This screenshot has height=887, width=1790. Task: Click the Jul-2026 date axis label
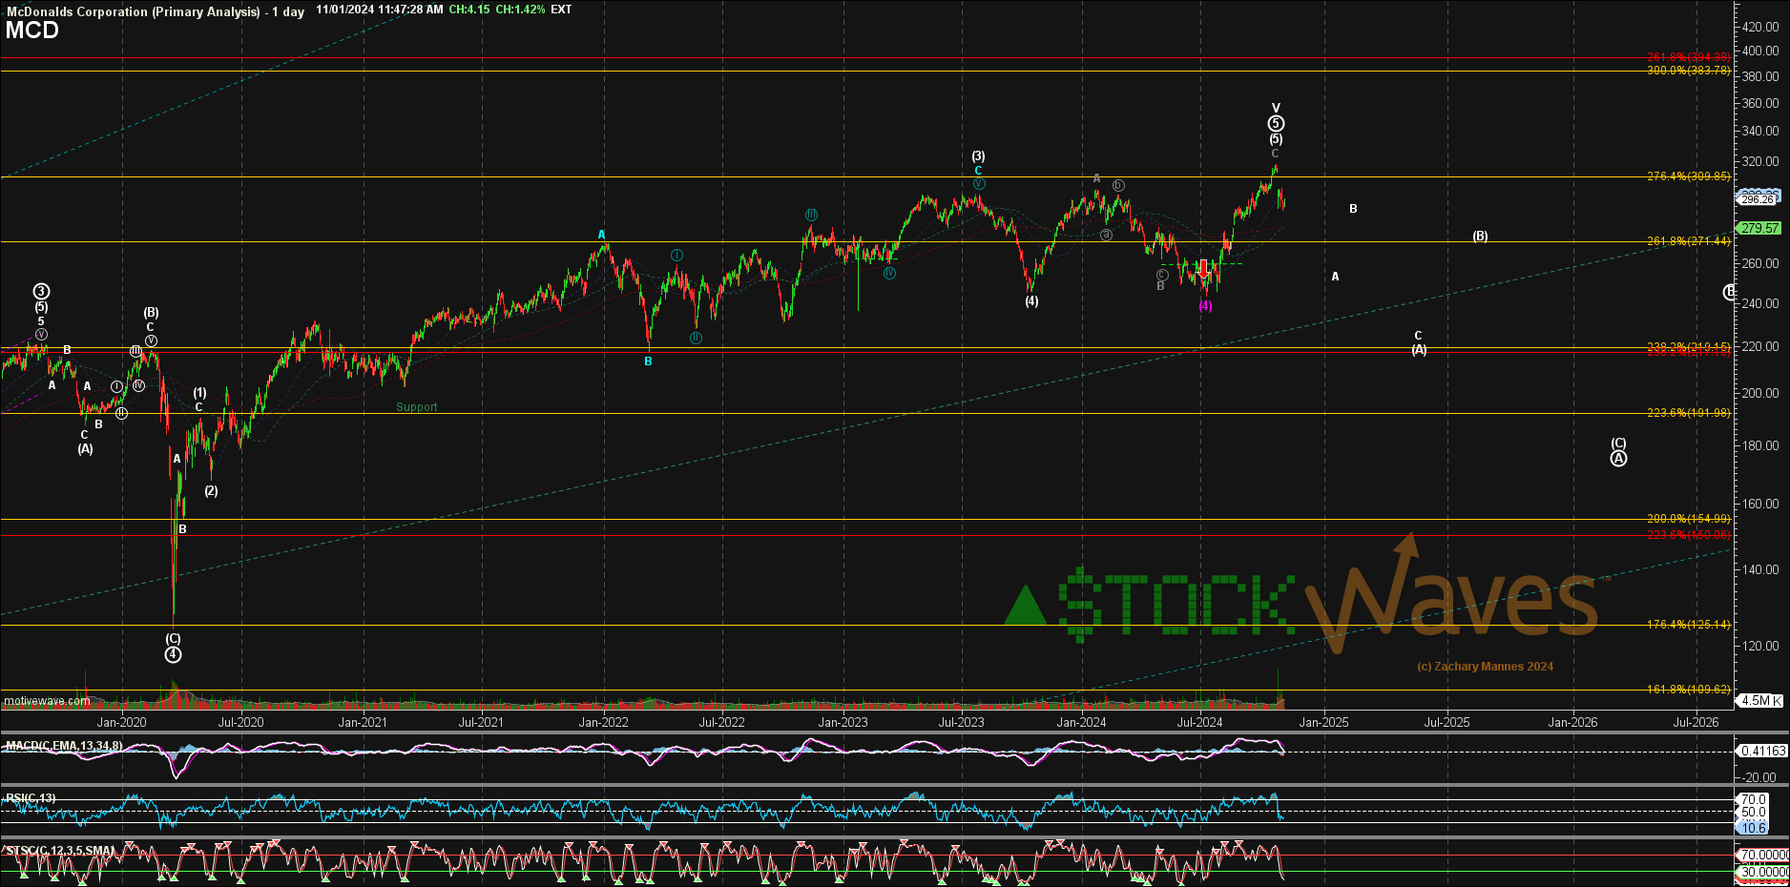pos(1696,722)
